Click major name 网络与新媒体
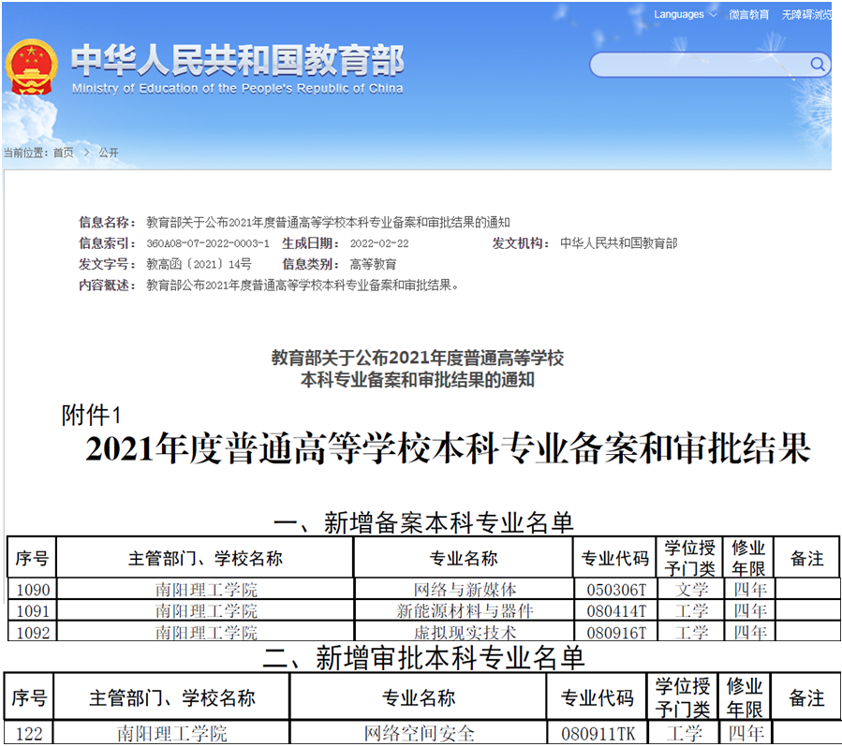Screen dimensions: 842x747 coord(465,590)
